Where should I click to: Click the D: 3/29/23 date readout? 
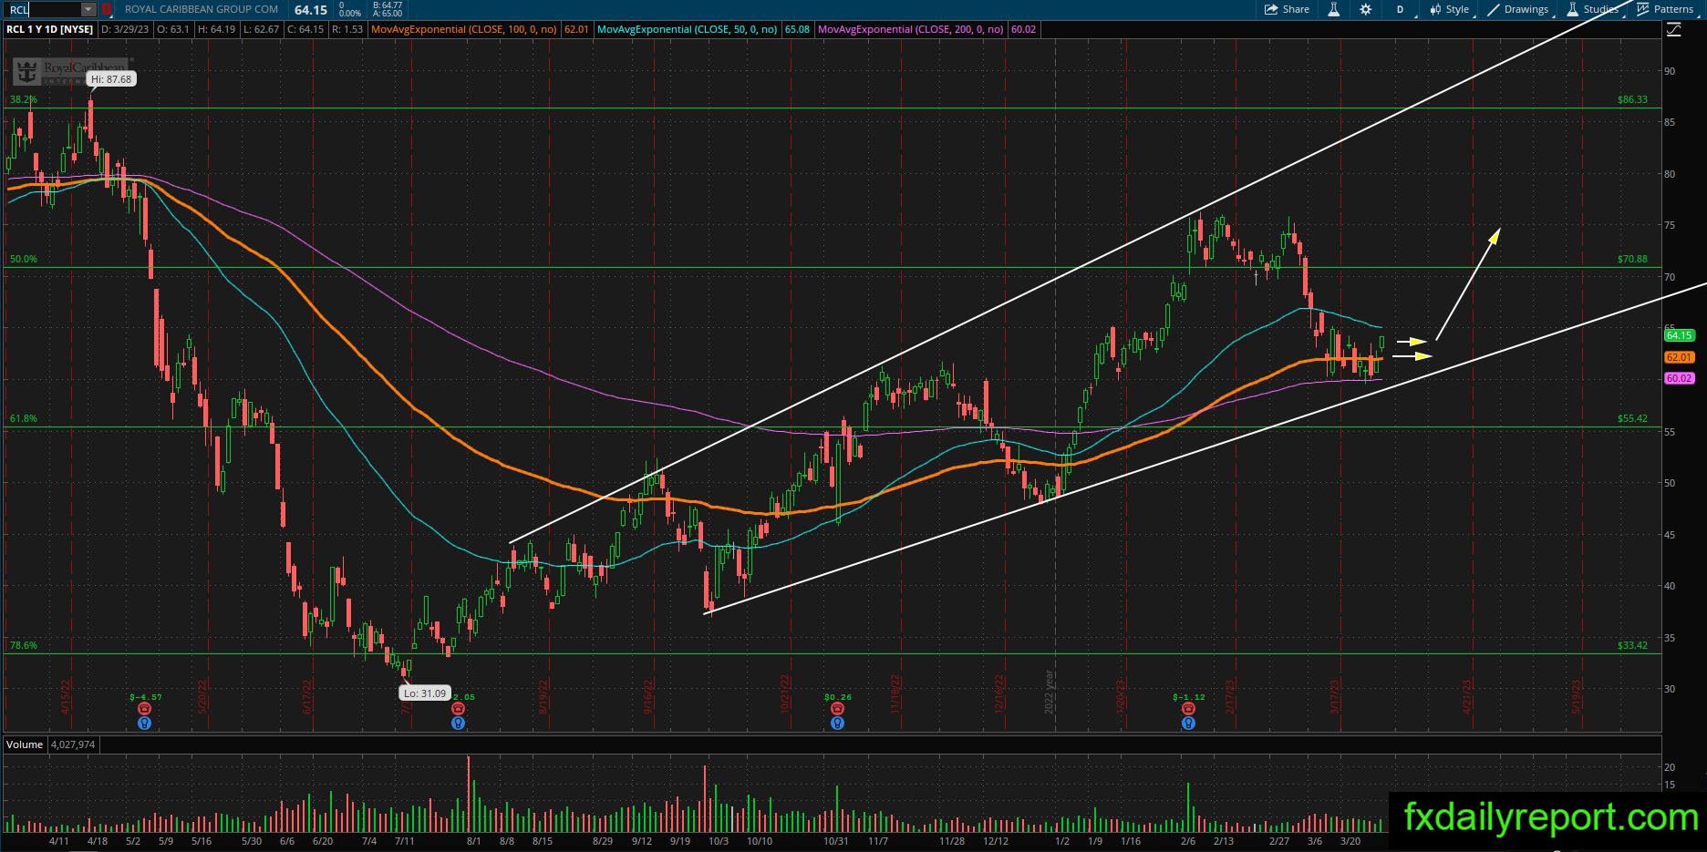tap(126, 29)
